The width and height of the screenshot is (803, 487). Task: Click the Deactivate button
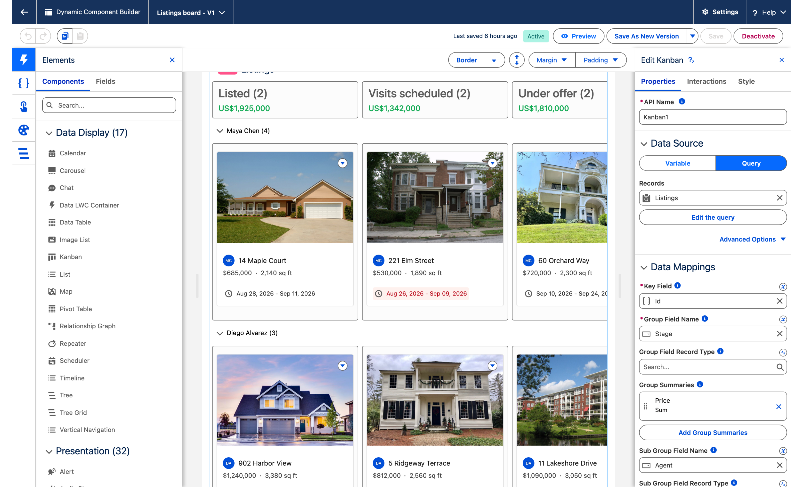click(758, 36)
